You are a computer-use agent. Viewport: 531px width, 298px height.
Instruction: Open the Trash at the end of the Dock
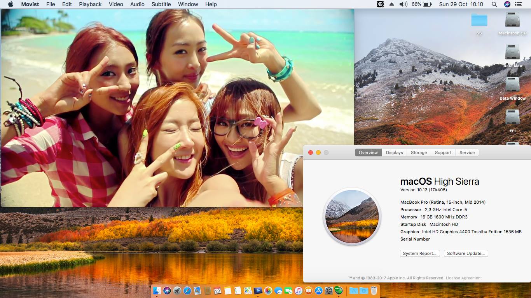[x=373, y=291]
